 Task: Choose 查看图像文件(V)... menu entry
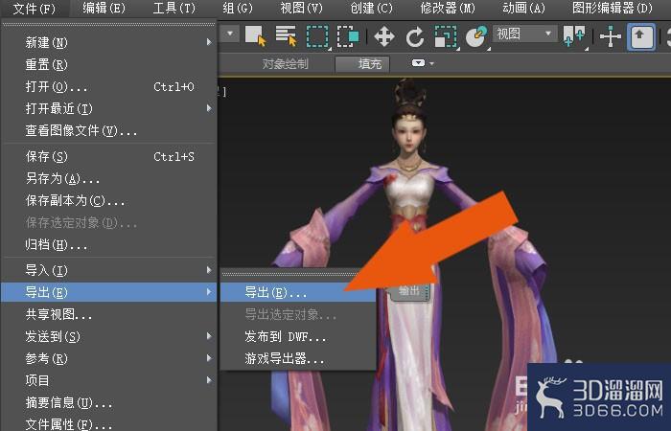pos(109,130)
